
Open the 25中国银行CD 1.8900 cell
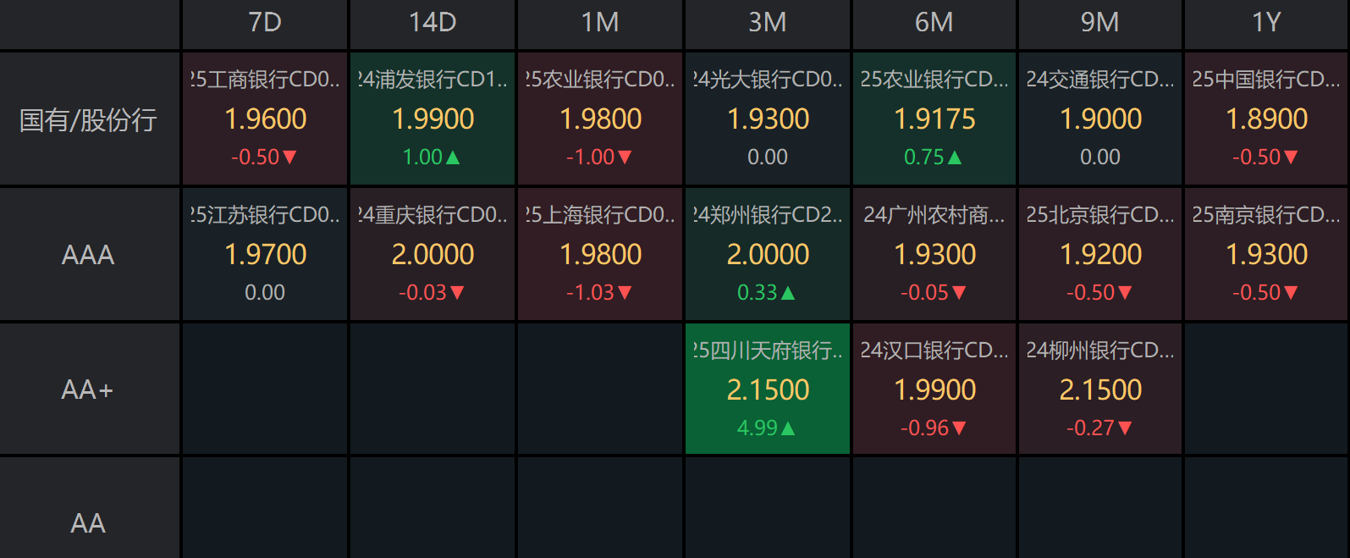[x=1266, y=119]
